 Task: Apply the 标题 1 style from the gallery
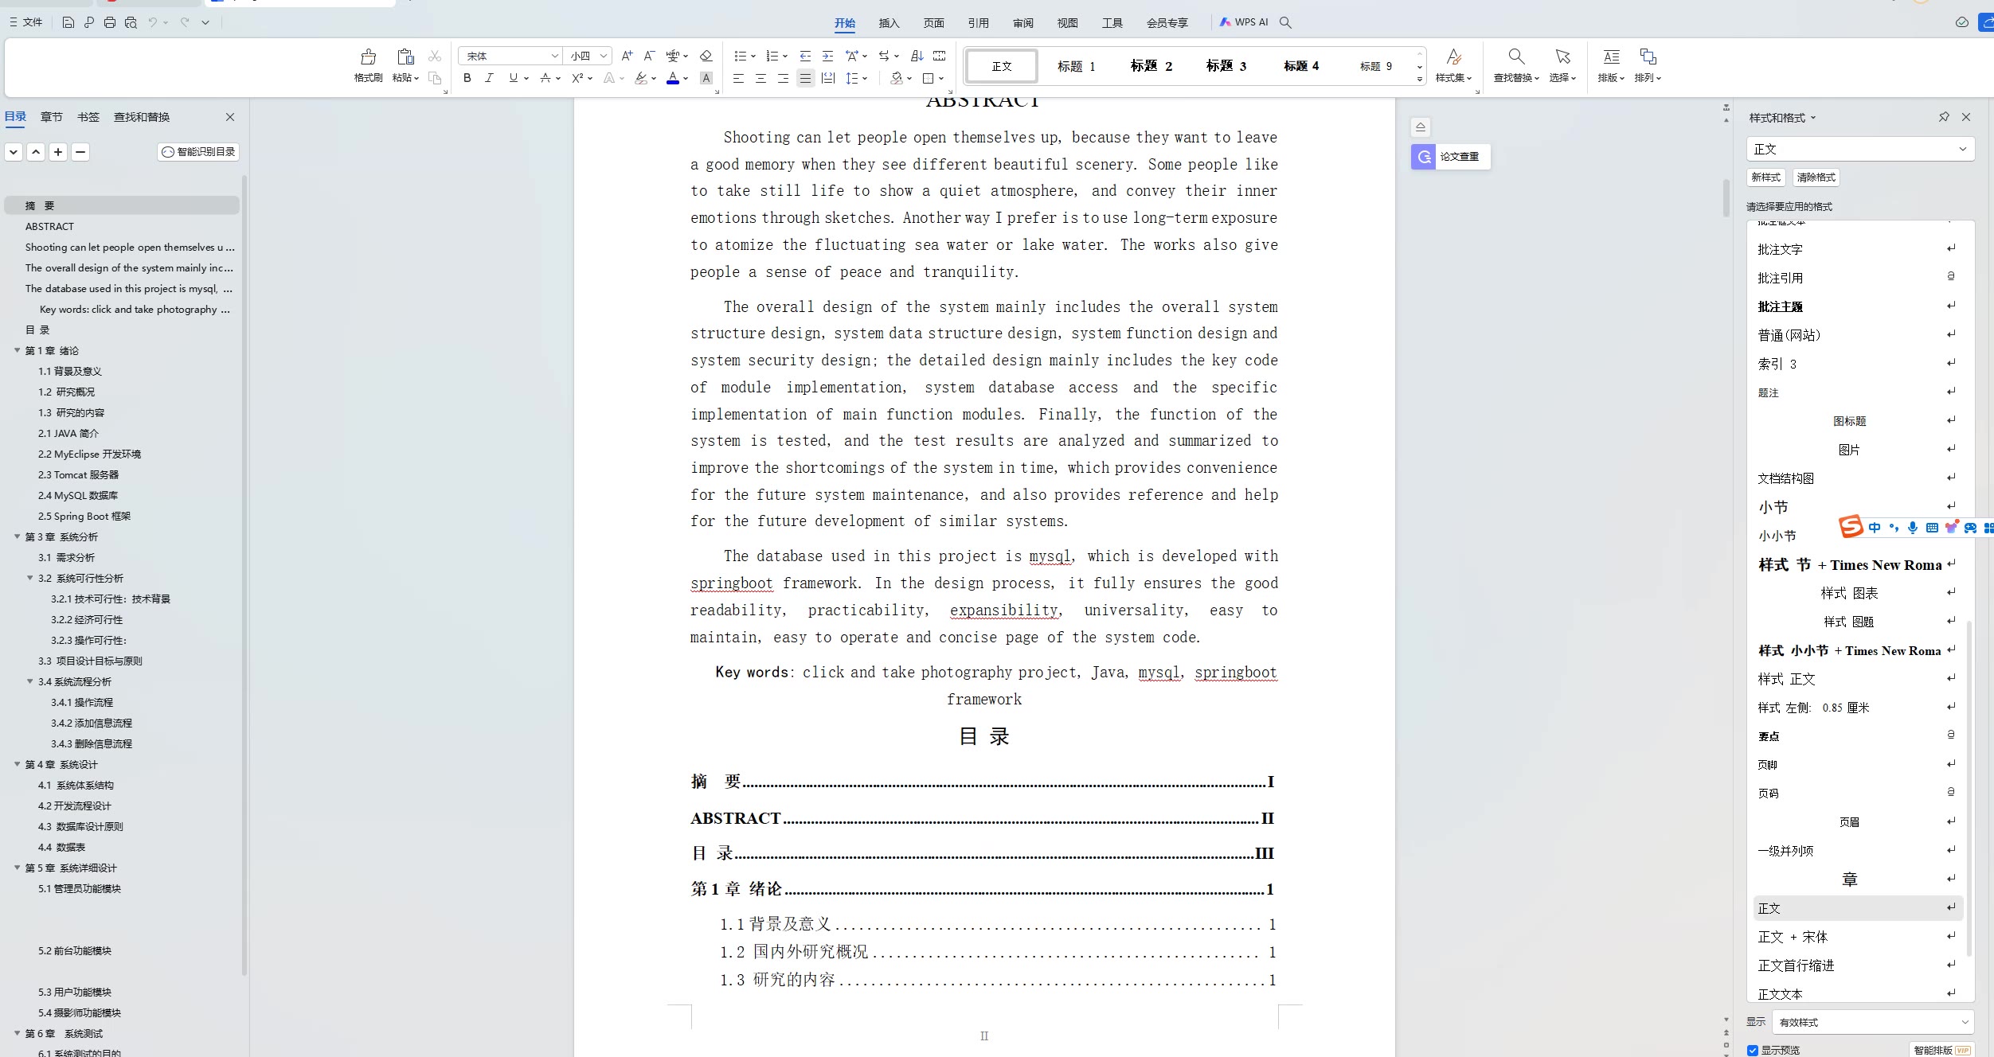[1077, 66]
